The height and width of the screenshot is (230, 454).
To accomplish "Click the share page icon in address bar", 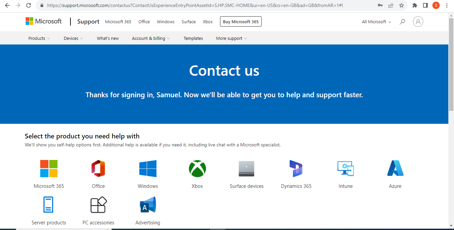I will click(391, 5).
